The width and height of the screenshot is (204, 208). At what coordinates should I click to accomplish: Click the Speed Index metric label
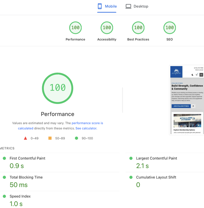[20, 196]
